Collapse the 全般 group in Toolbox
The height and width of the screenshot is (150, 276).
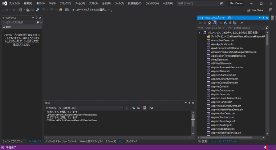point(4,27)
